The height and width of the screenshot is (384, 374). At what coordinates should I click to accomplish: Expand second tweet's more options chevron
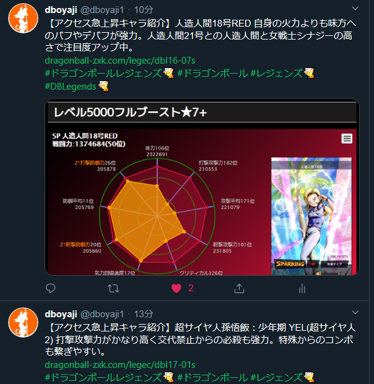355,312
